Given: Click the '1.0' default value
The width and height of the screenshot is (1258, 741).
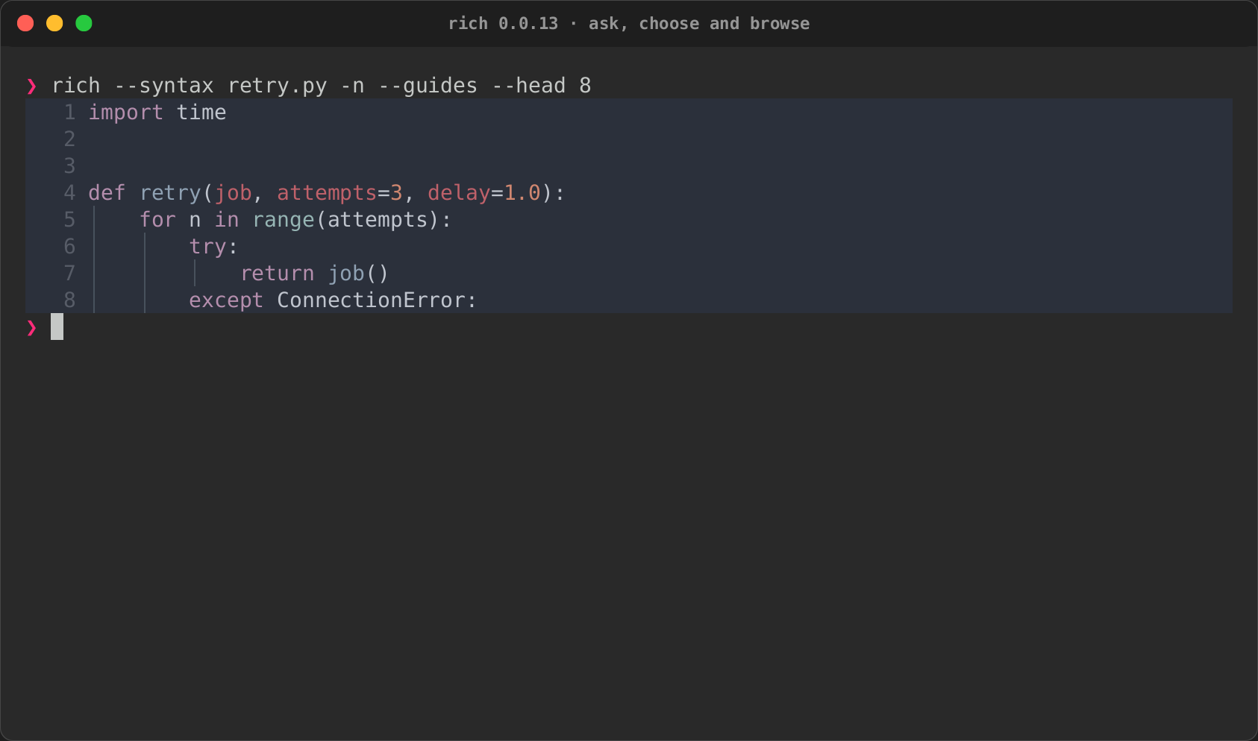Looking at the screenshot, I should (x=522, y=193).
